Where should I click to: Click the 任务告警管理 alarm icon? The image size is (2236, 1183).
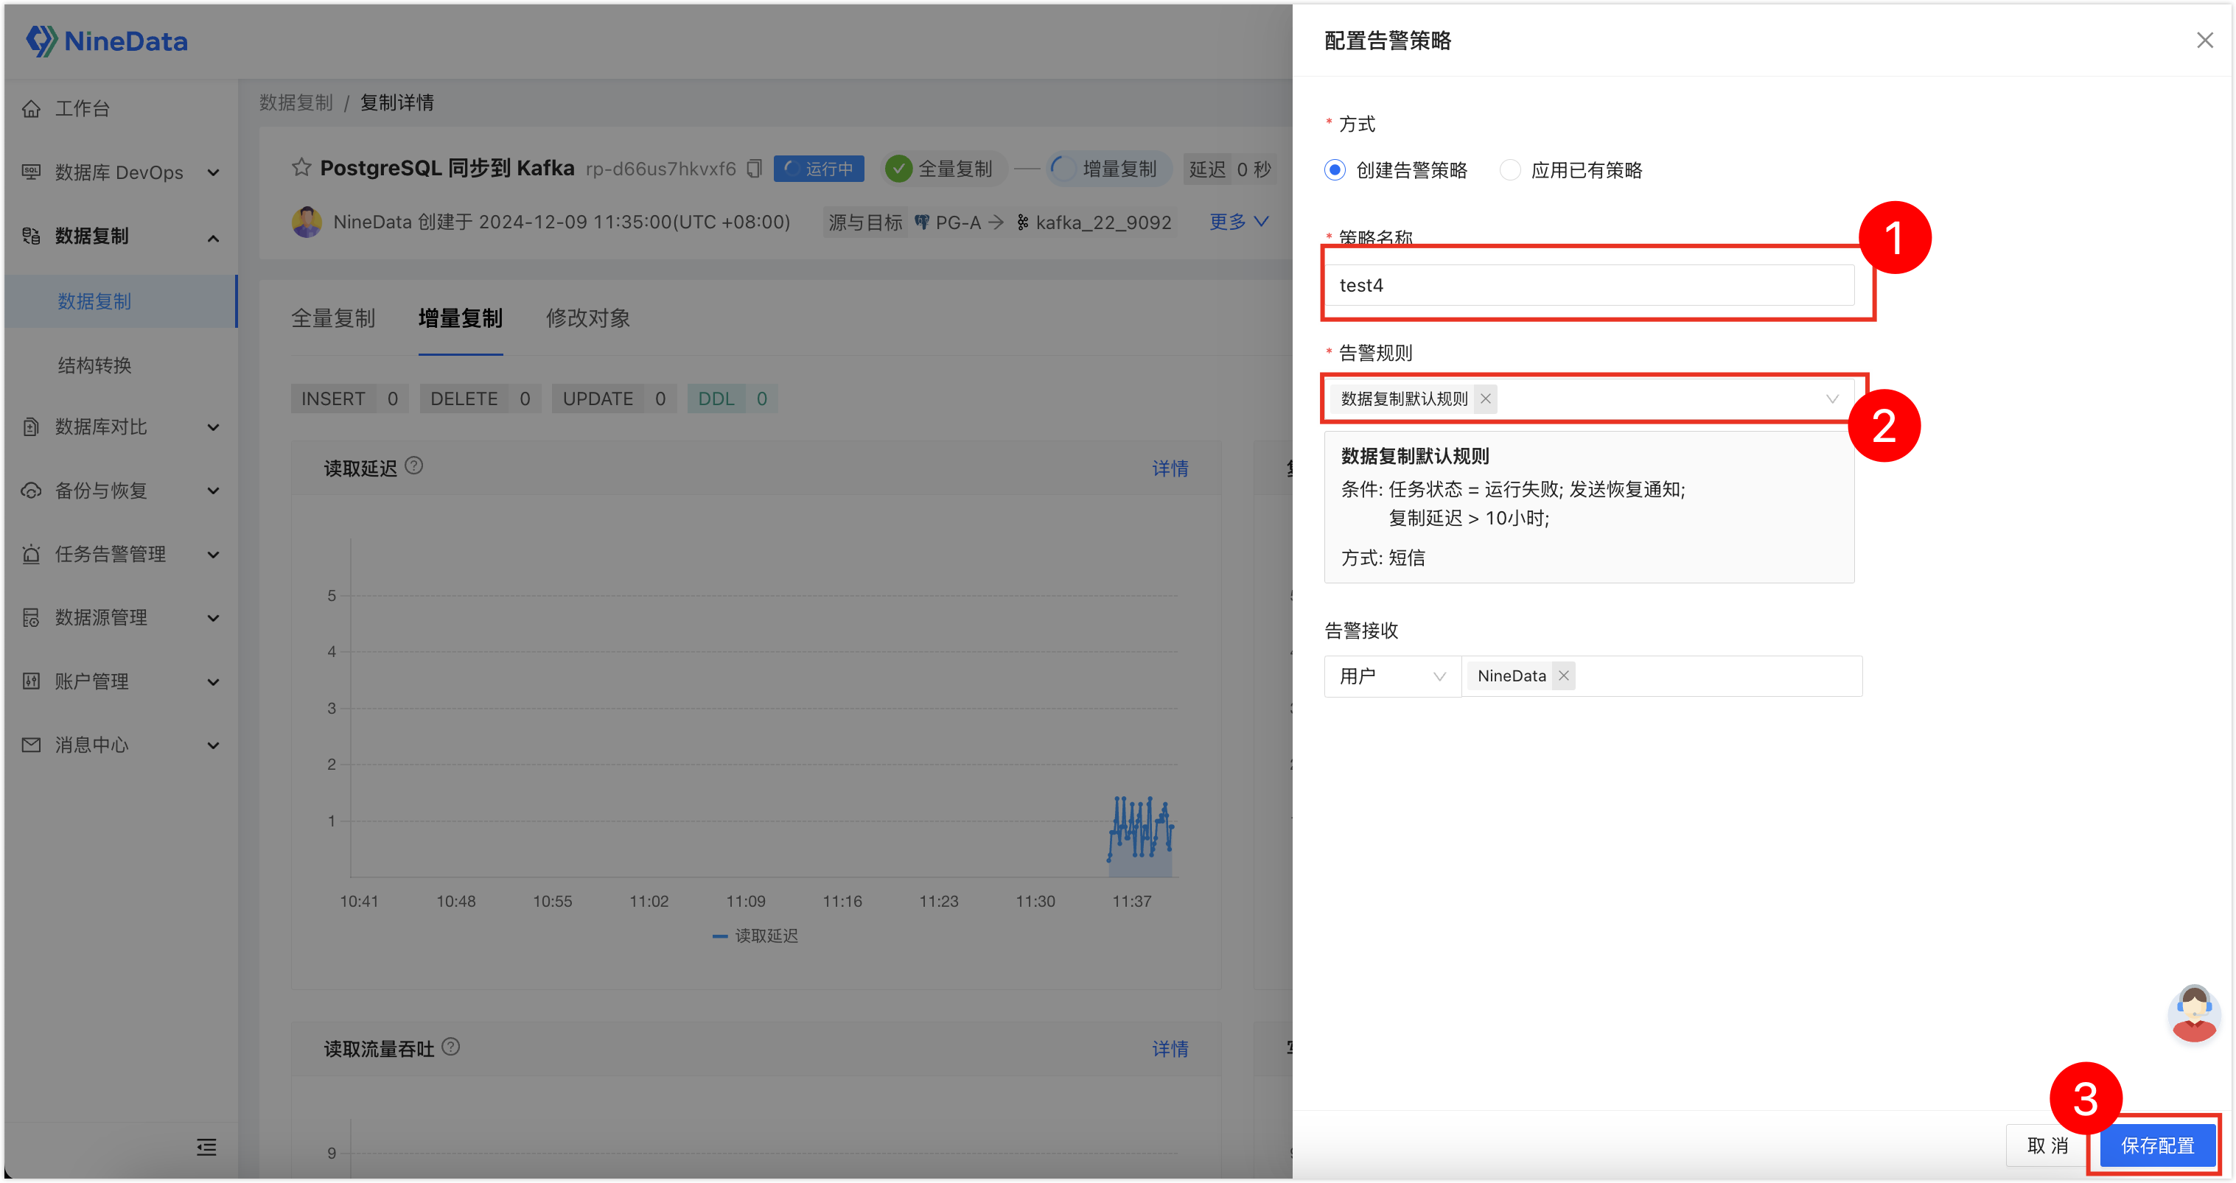tap(31, 553)
